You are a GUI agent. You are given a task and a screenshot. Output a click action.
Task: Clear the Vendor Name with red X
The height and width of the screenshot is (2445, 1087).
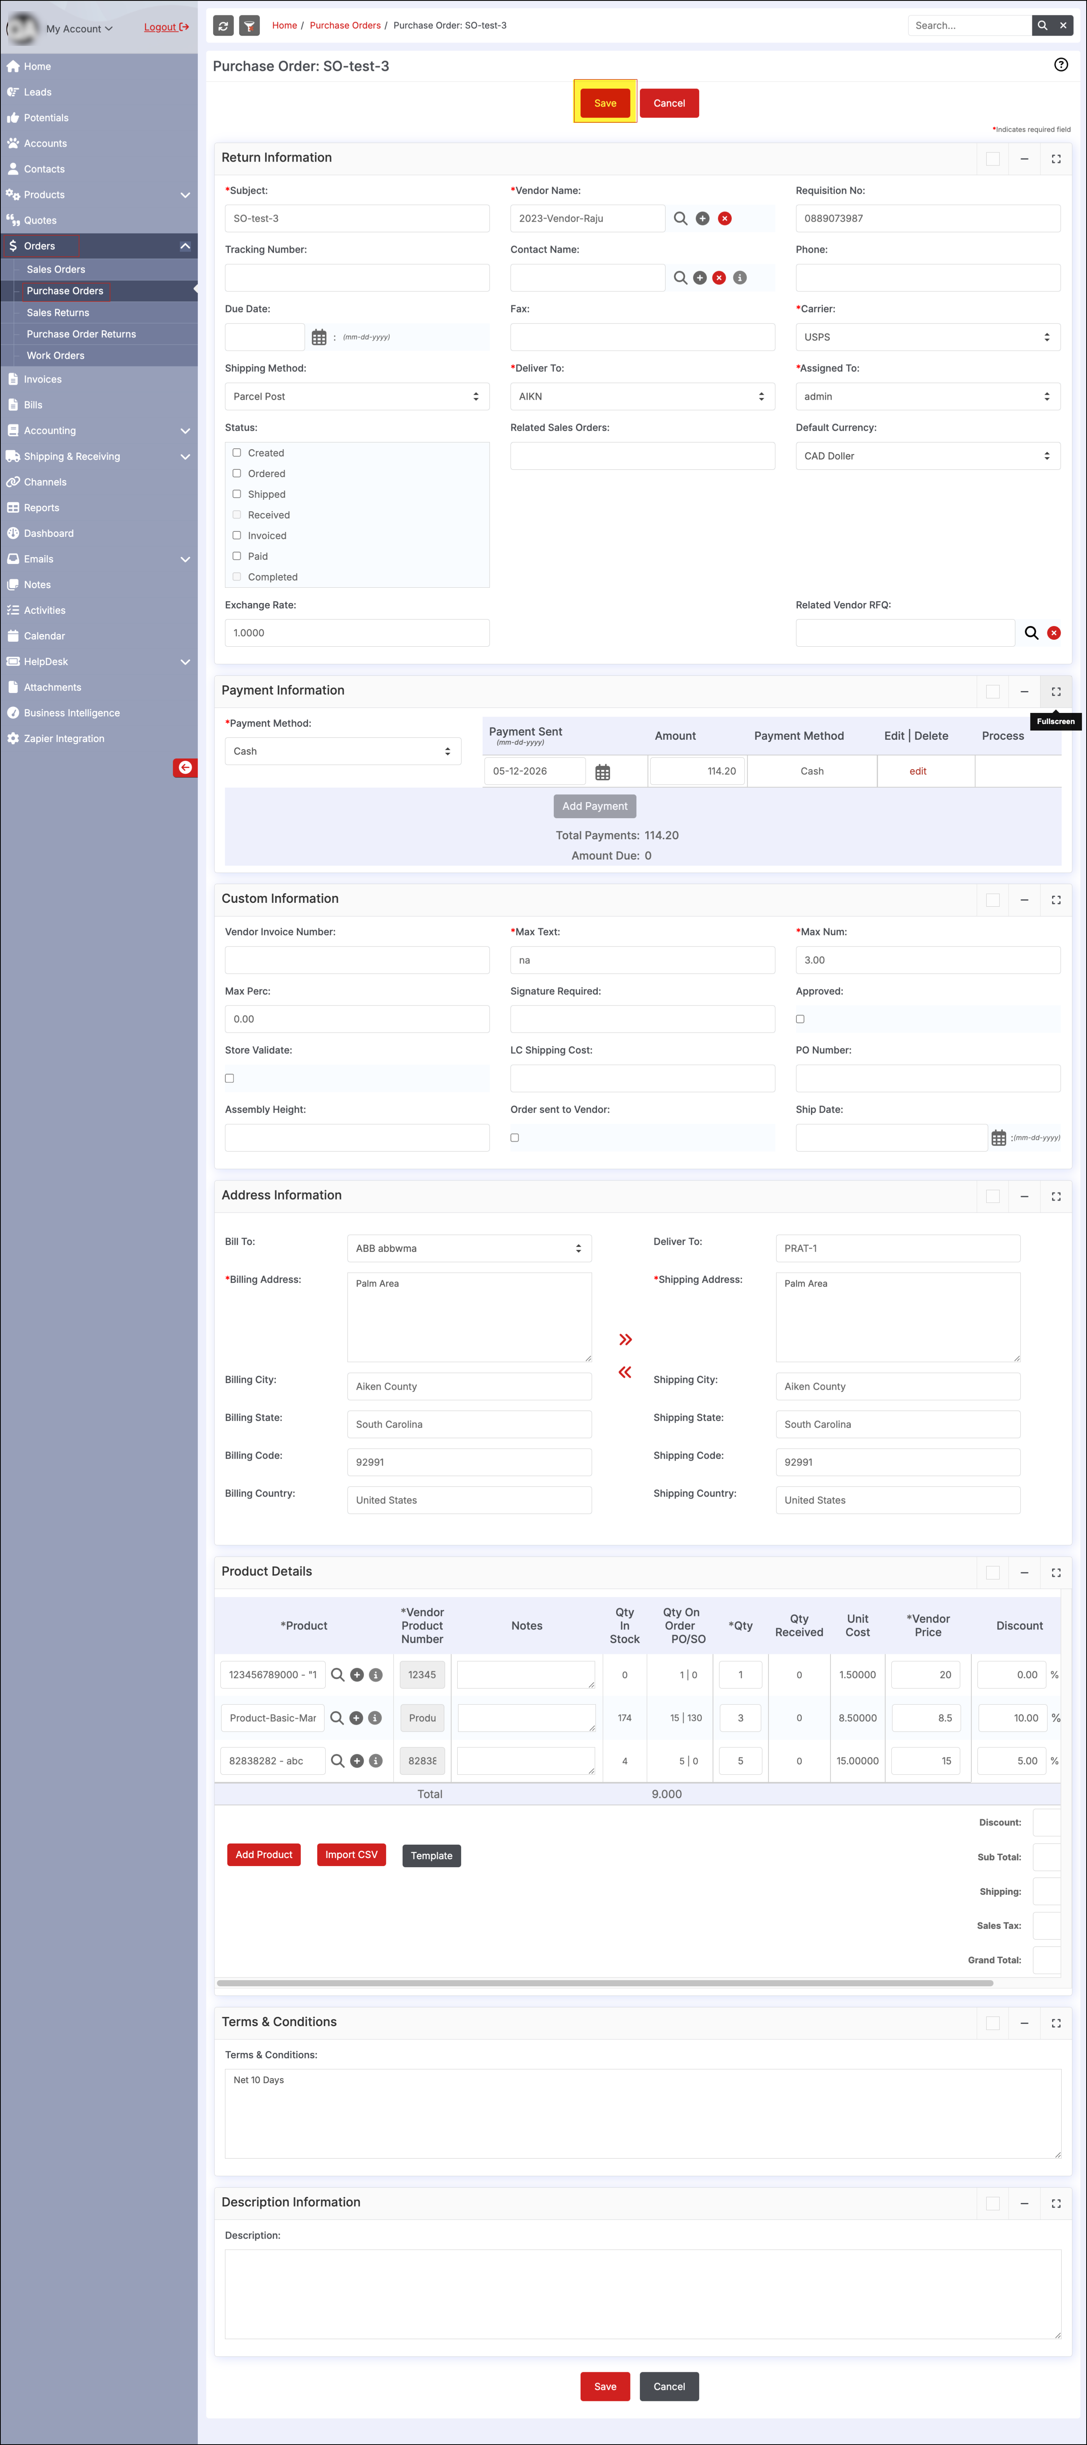[725, 218]
